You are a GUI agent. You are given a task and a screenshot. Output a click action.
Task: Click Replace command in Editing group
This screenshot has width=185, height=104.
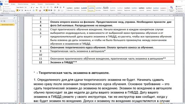coord(179,9)
